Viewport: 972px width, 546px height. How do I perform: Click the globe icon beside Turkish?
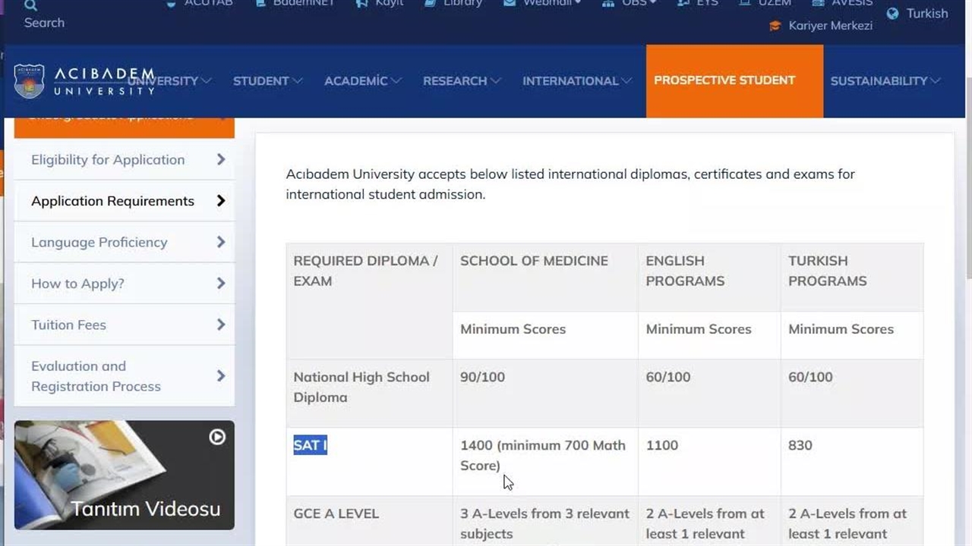click(x=893, y=14)
